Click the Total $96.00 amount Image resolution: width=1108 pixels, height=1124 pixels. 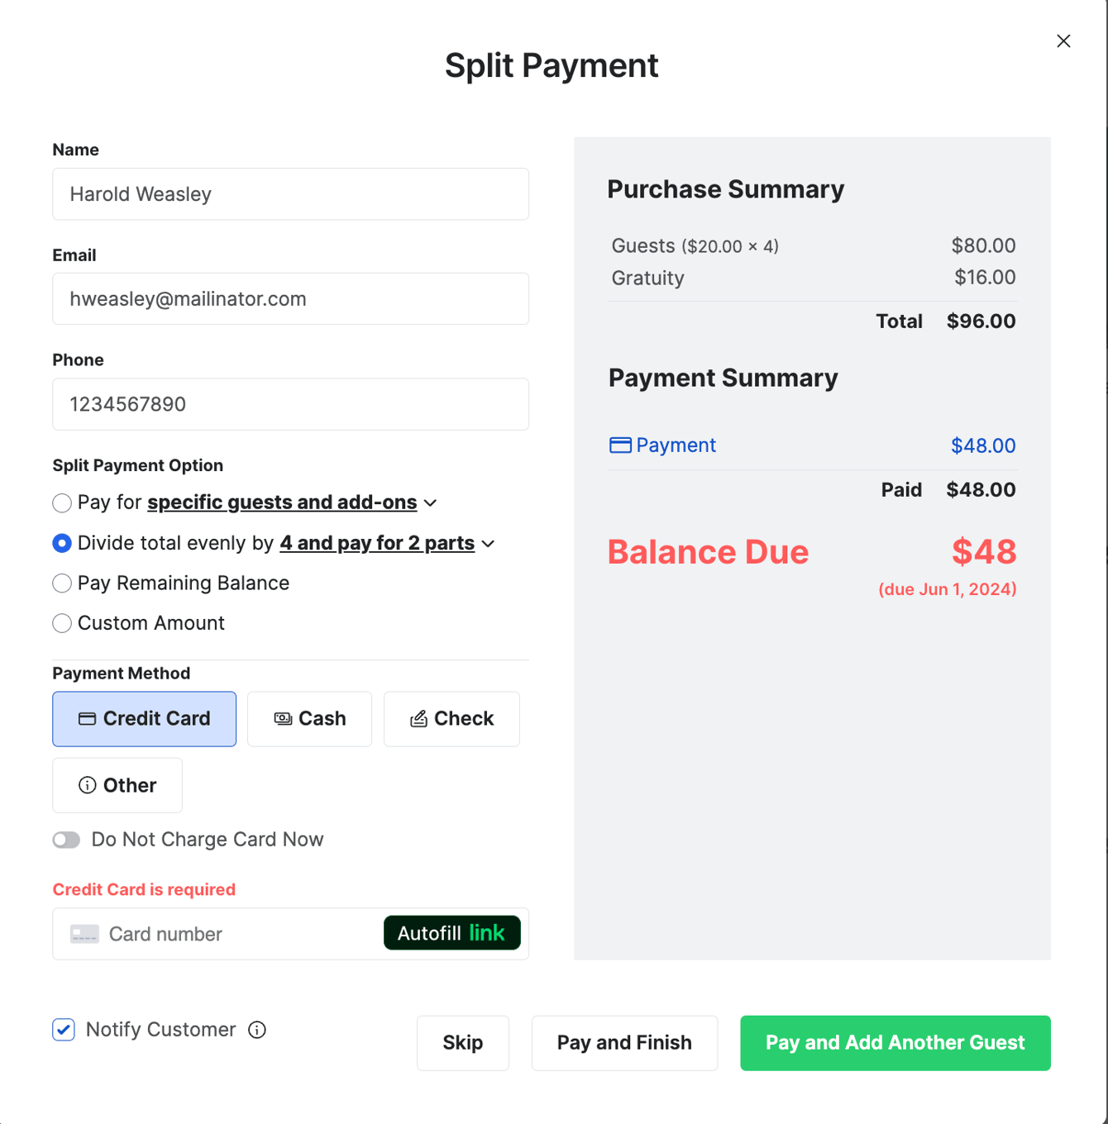pyautogui.click(x=981, y=321)
